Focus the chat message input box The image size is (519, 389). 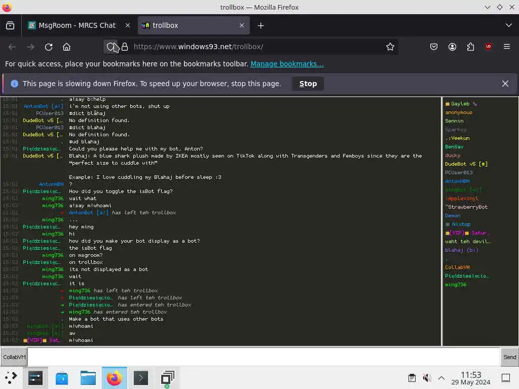click(x=264, y=357)
